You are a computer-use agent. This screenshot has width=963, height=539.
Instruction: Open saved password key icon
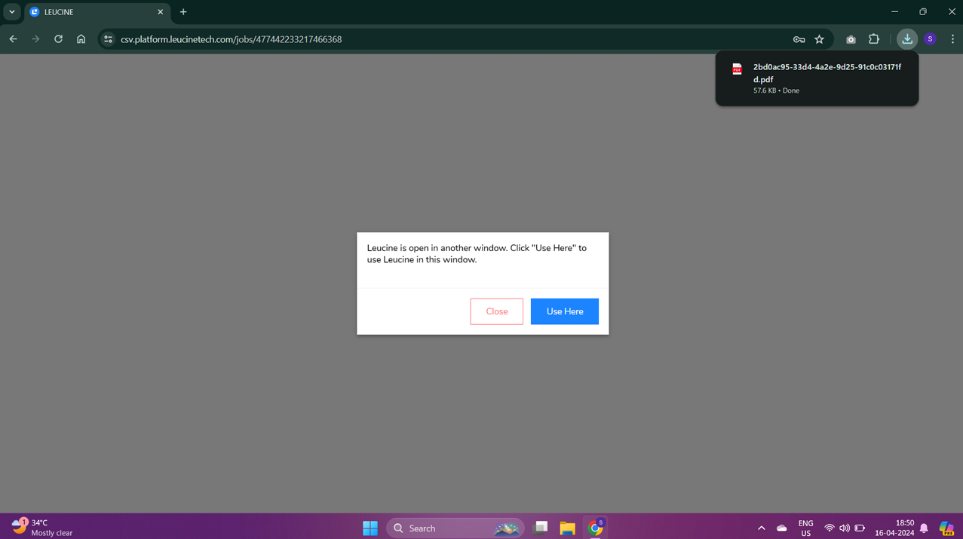[x=799, y=39]
